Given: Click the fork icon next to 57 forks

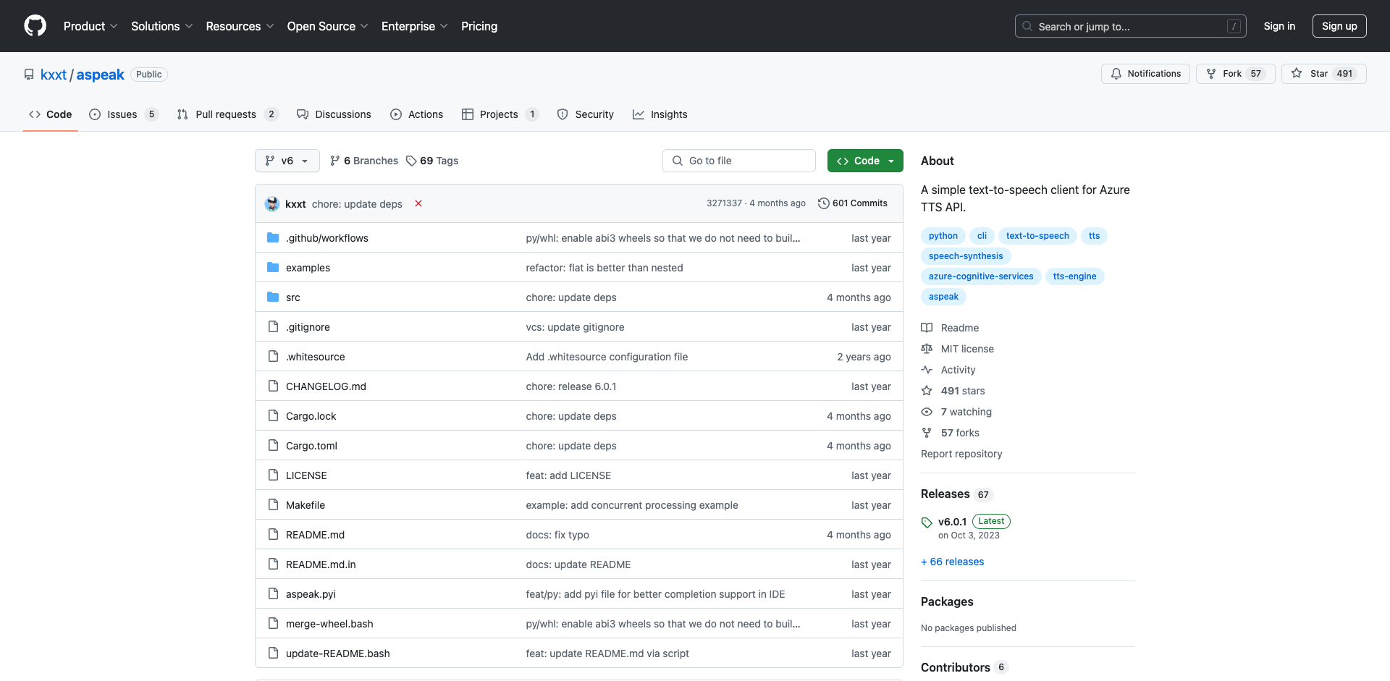Looking at the screenshot, I should 927,433.
